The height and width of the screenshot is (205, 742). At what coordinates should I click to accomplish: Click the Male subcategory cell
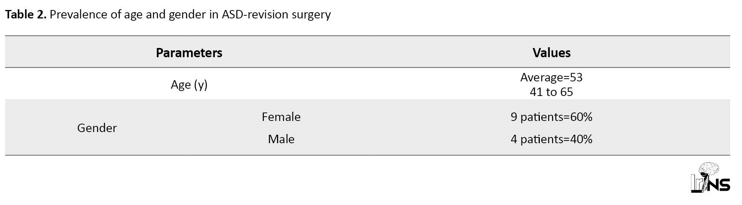click(281, 139)
